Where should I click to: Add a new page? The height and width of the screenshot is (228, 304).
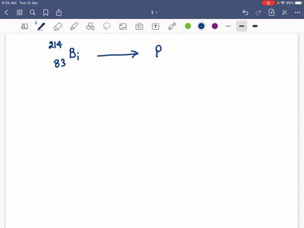[271, 13]
